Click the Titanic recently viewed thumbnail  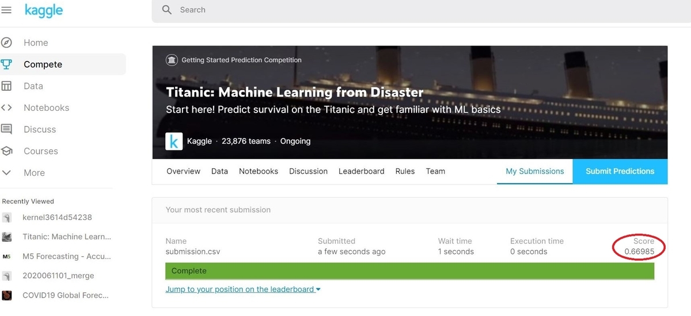click(7, 237)
